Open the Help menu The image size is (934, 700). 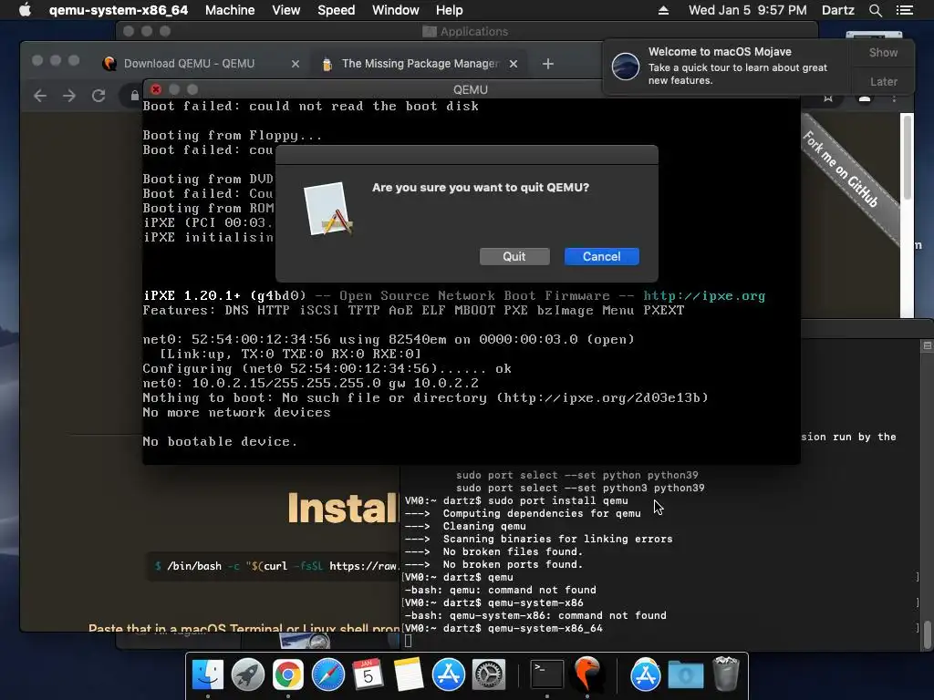click(449, 10)
